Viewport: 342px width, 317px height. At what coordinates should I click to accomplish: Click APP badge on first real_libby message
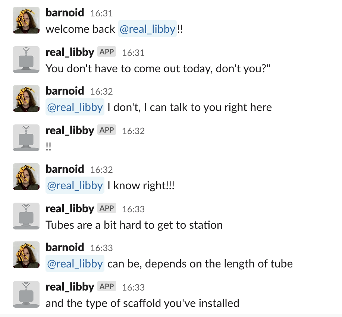coord(107,52)
